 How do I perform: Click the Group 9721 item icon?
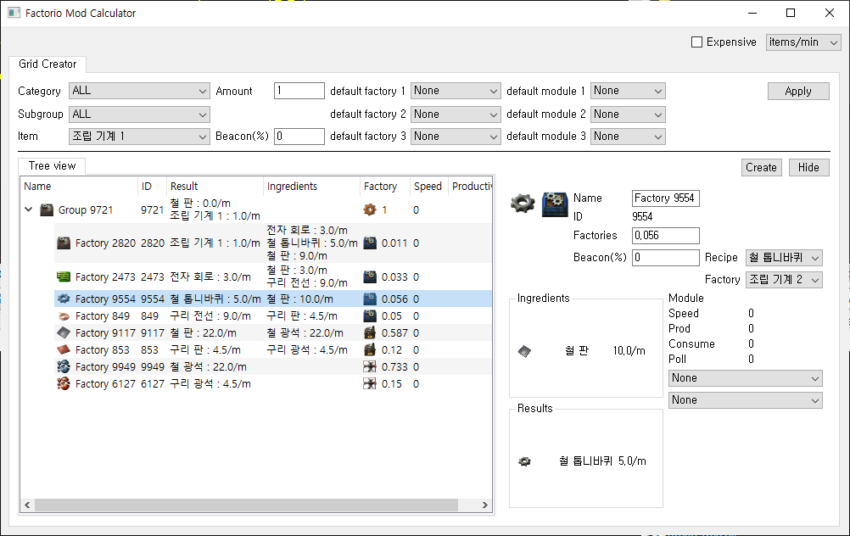[x=48, y=209]
